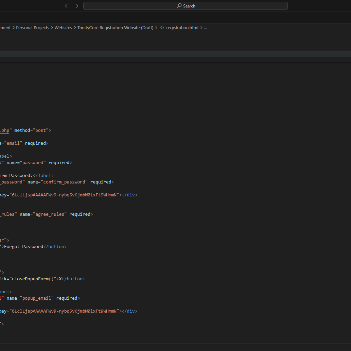Click the Confirm Password label text
Image resolution: width=351 pixels, height=351 pixels.
pyautogui.click(x=15, y=176)
